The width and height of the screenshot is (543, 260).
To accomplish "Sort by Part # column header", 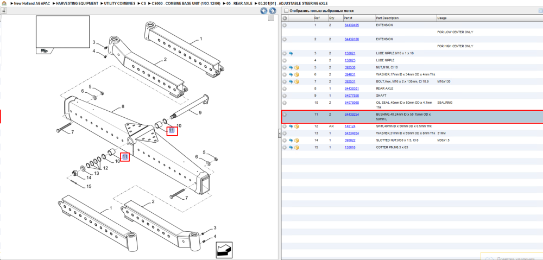I will pyautogui.click(x=348, y=18).
